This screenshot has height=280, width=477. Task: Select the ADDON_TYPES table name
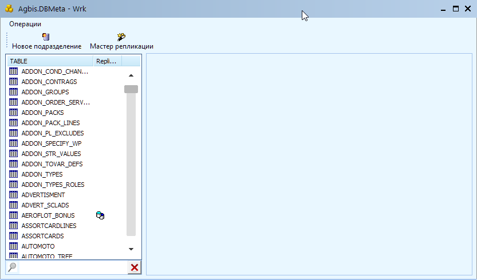pos(42,174)
